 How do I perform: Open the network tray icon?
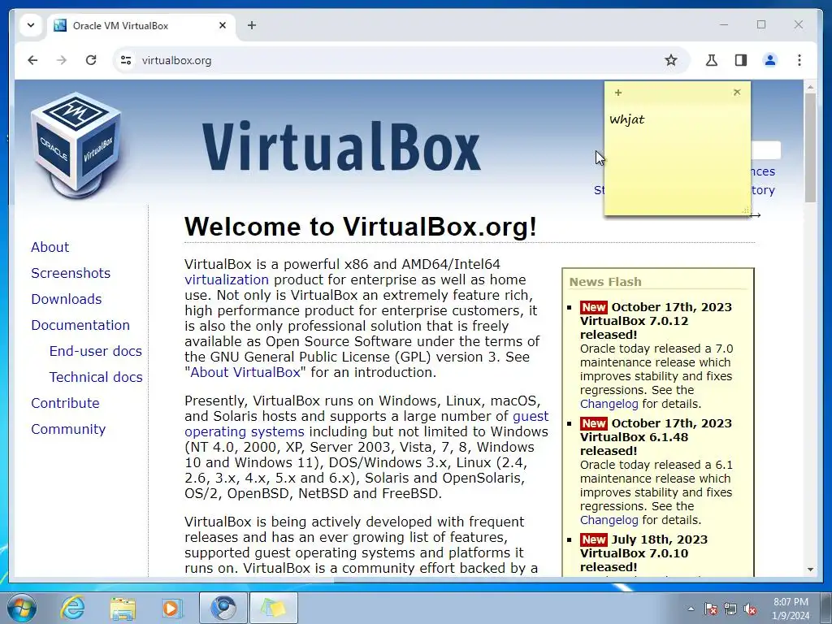point(730,609)
